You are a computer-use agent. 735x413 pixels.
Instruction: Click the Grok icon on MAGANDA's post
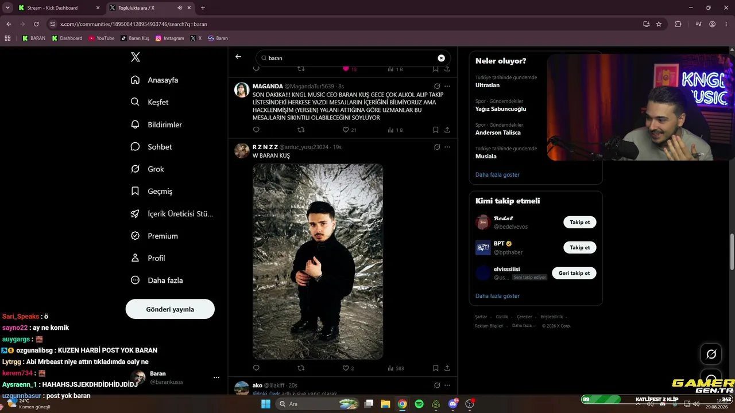pos(437,86)
